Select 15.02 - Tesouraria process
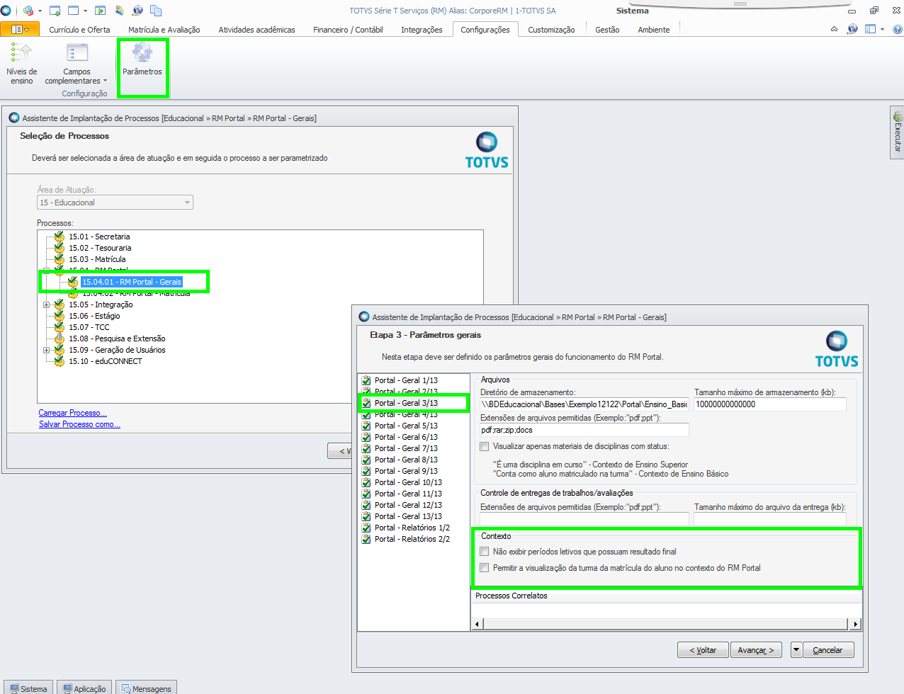 [x=100, y=248]
